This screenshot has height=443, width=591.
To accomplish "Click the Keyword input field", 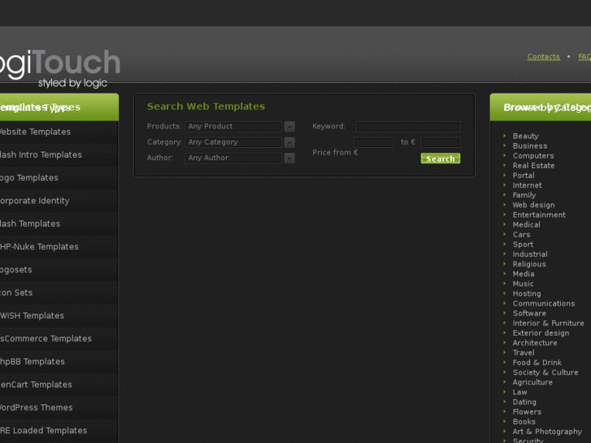I will [x=408, y=126].
